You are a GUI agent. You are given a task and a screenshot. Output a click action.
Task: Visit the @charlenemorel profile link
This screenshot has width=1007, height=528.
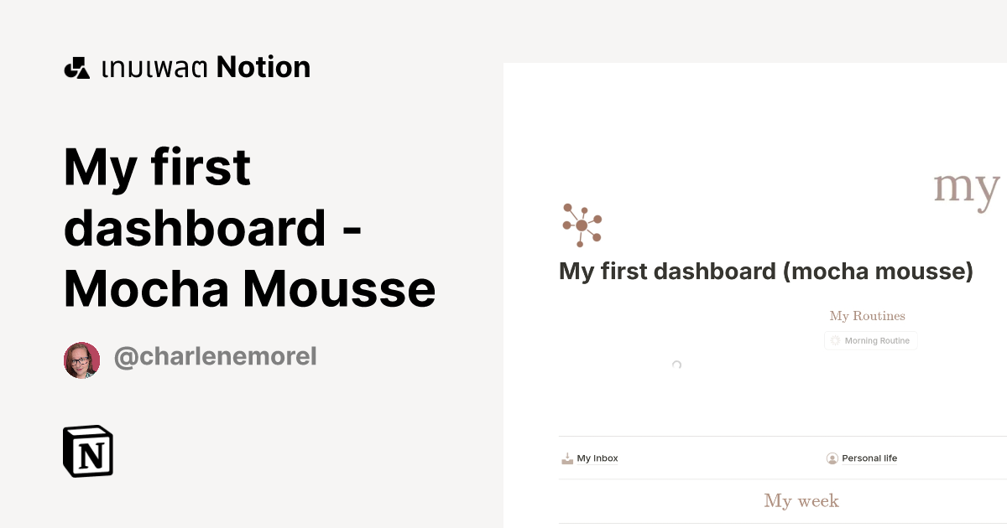215,356
